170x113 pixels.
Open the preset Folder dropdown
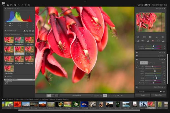13,34
